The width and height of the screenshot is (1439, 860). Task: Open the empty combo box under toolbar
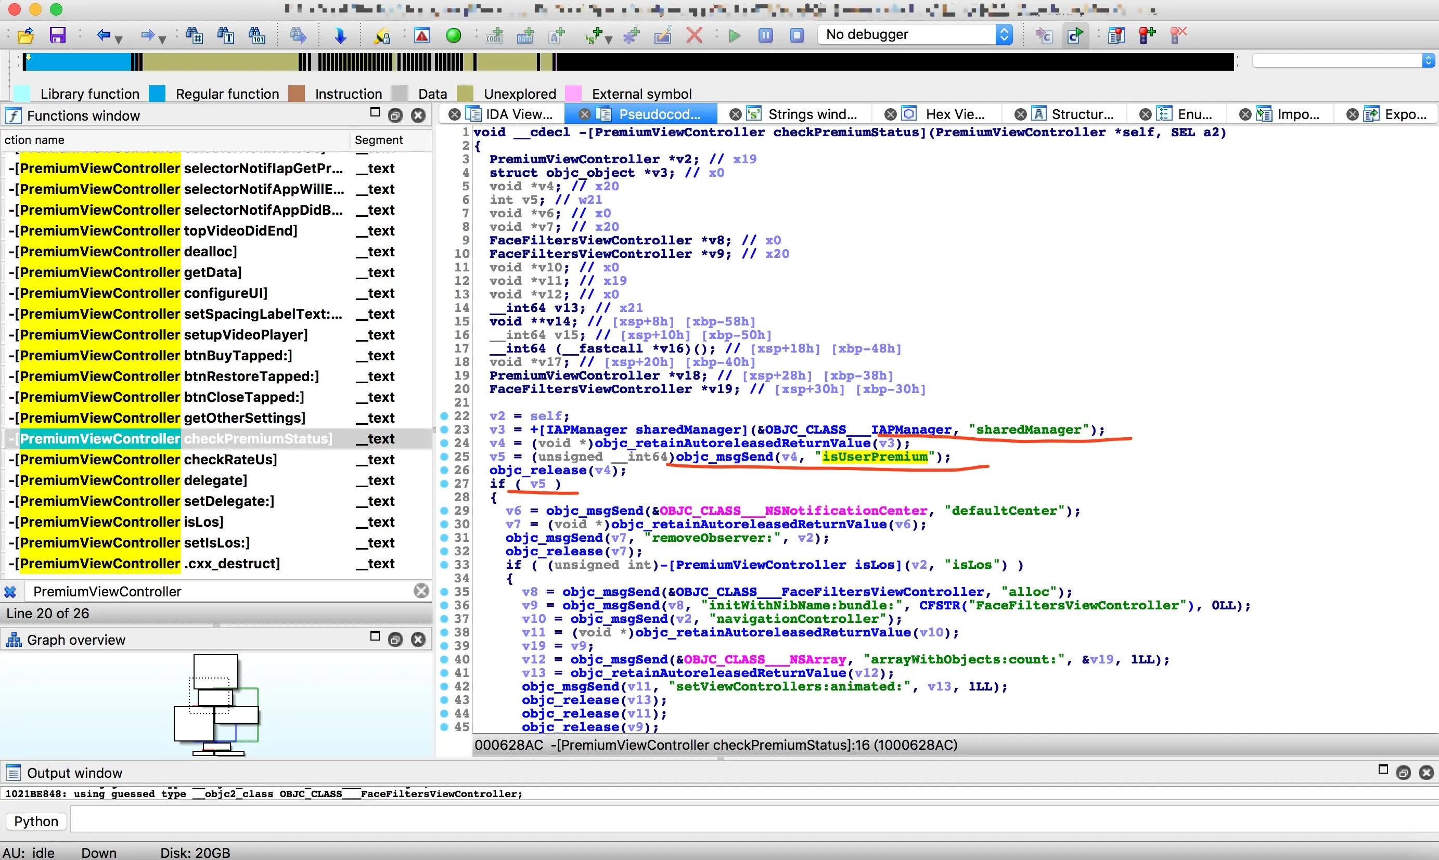pyautogui.click(x=1428, y=60)
